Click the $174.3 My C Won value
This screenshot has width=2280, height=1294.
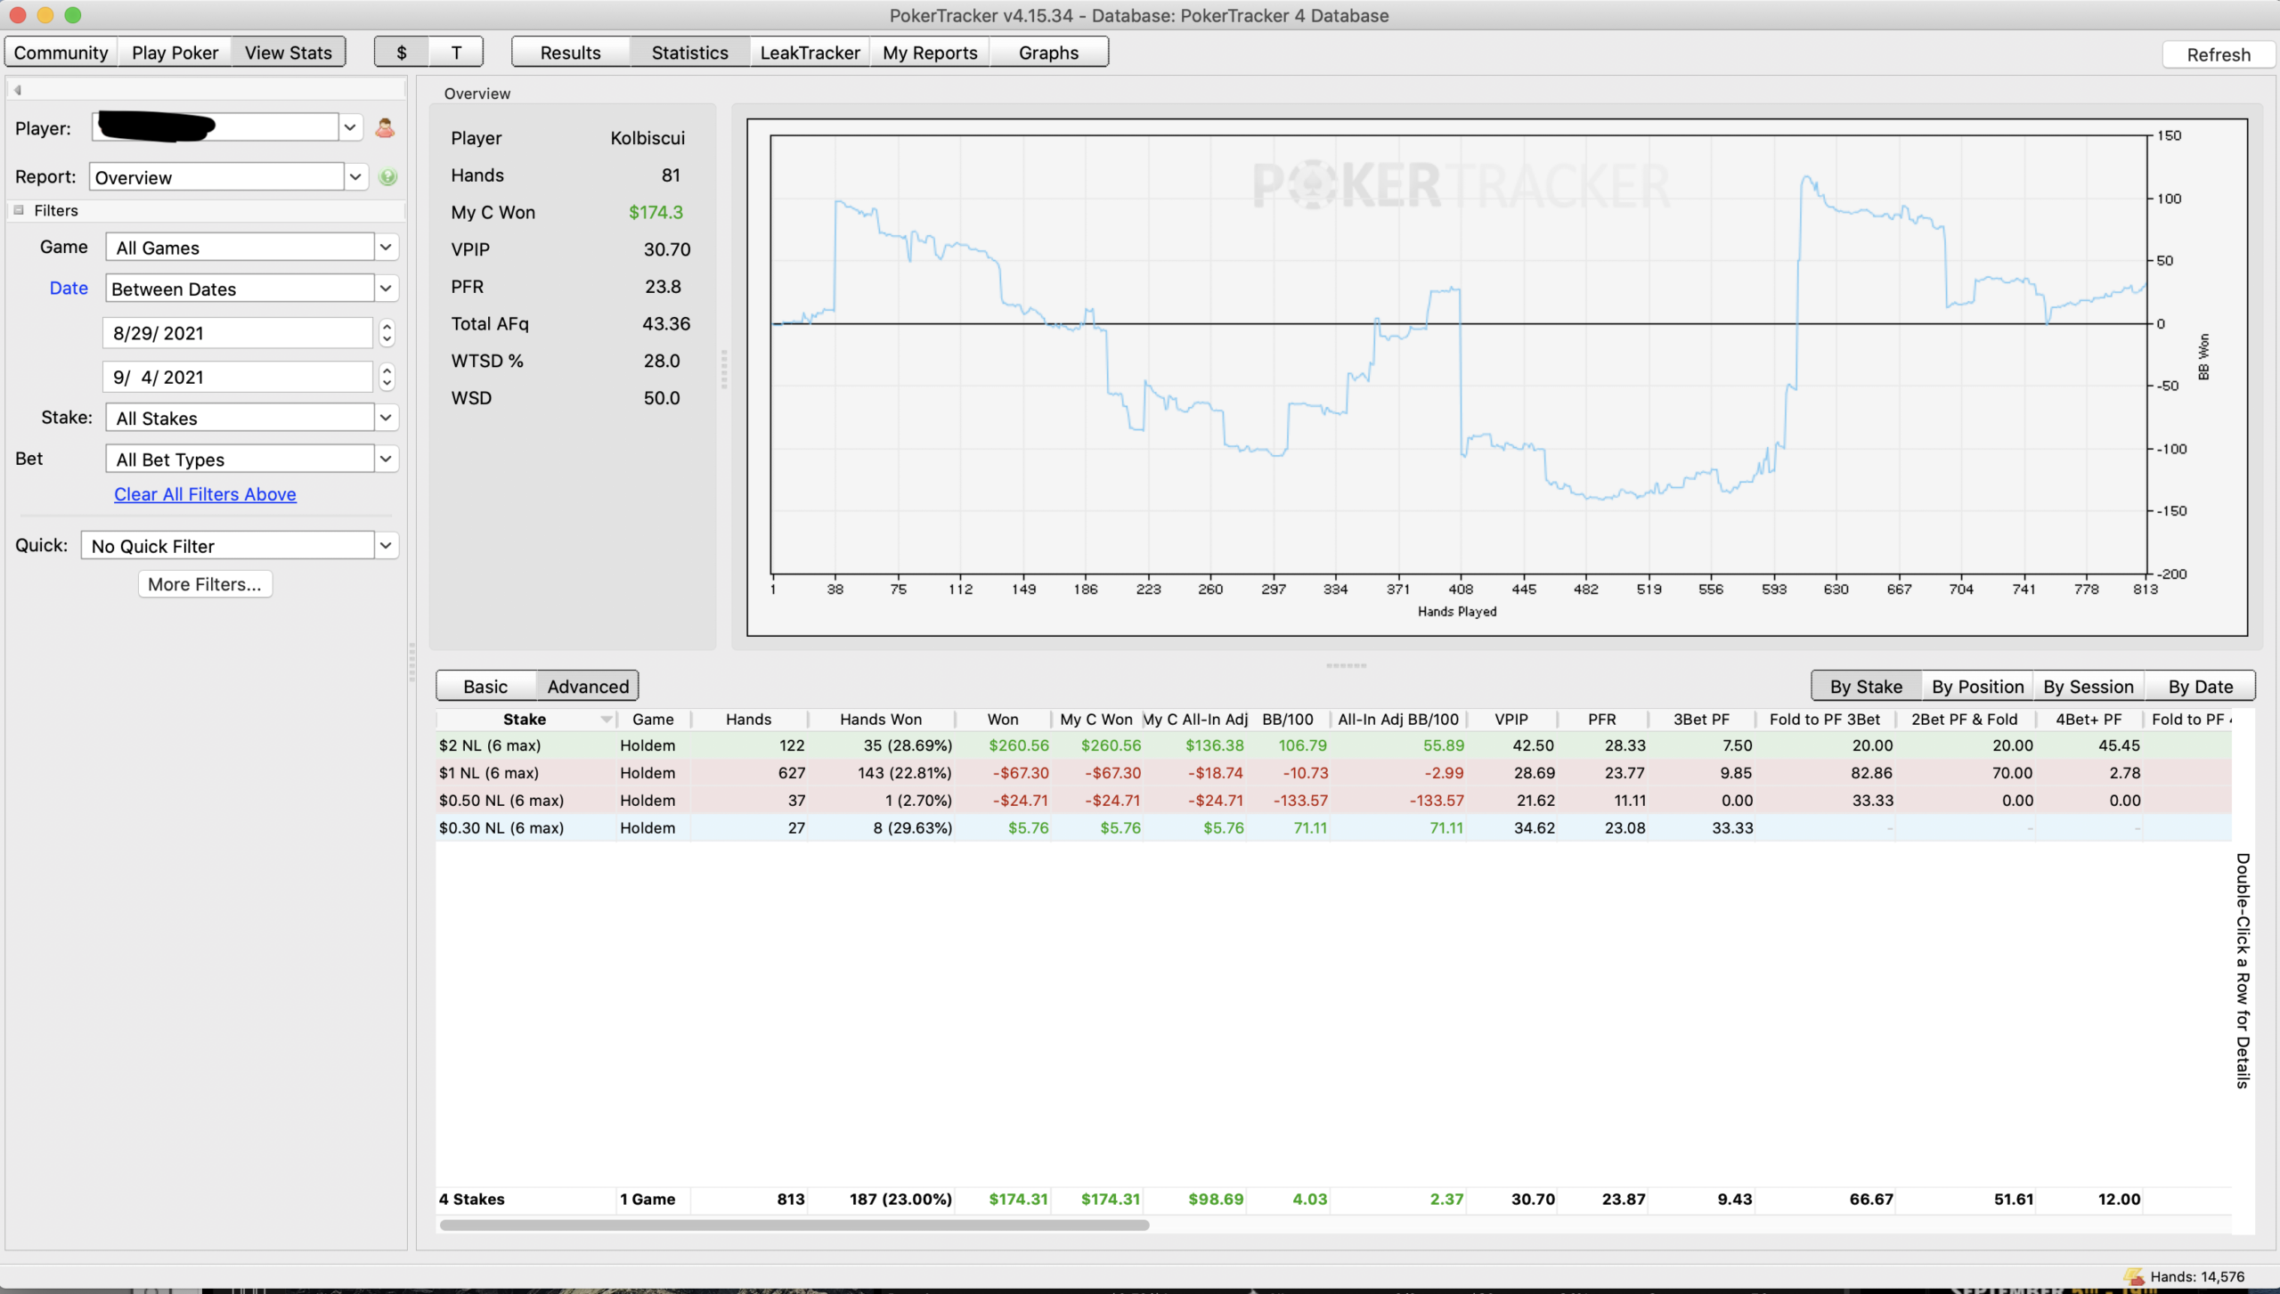[655, 212]
